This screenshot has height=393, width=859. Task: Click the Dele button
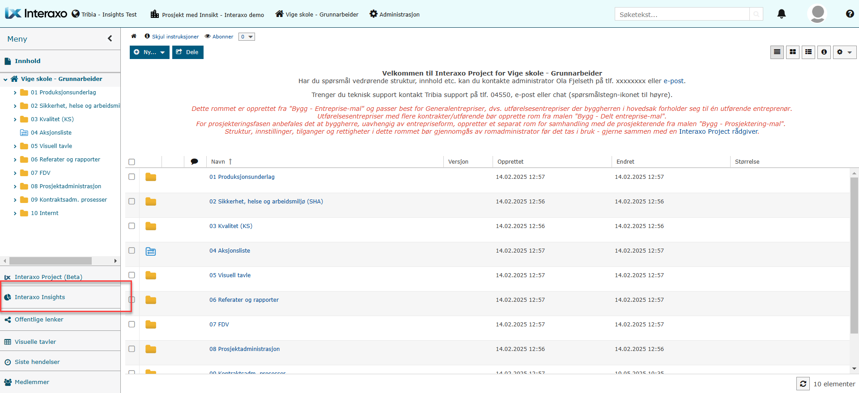(188, 52)
